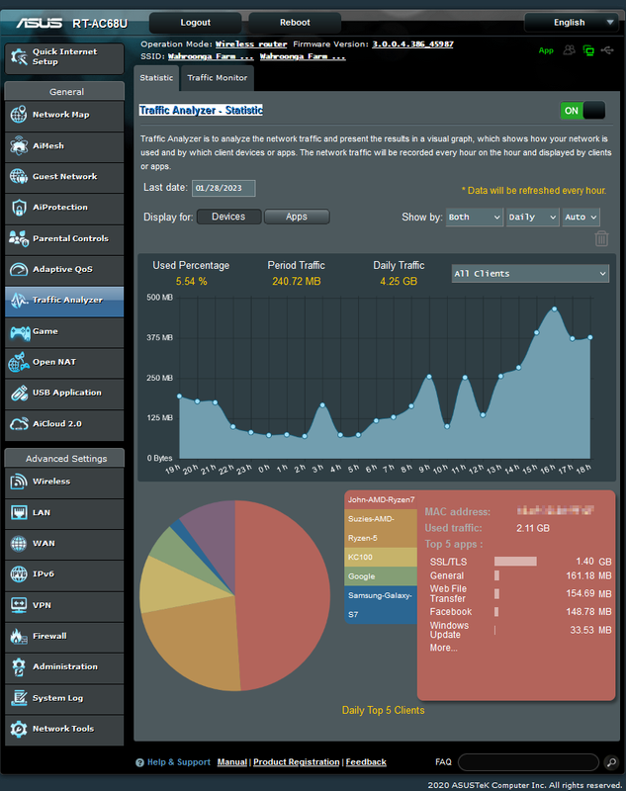Click the Traffic Analyzer waveform icon
626x791 pixels.
click(19, 301)
